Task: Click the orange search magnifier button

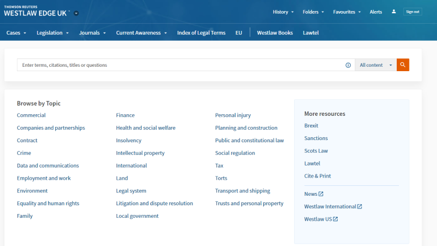Action: pyautogui.click(x=403, y=65)
